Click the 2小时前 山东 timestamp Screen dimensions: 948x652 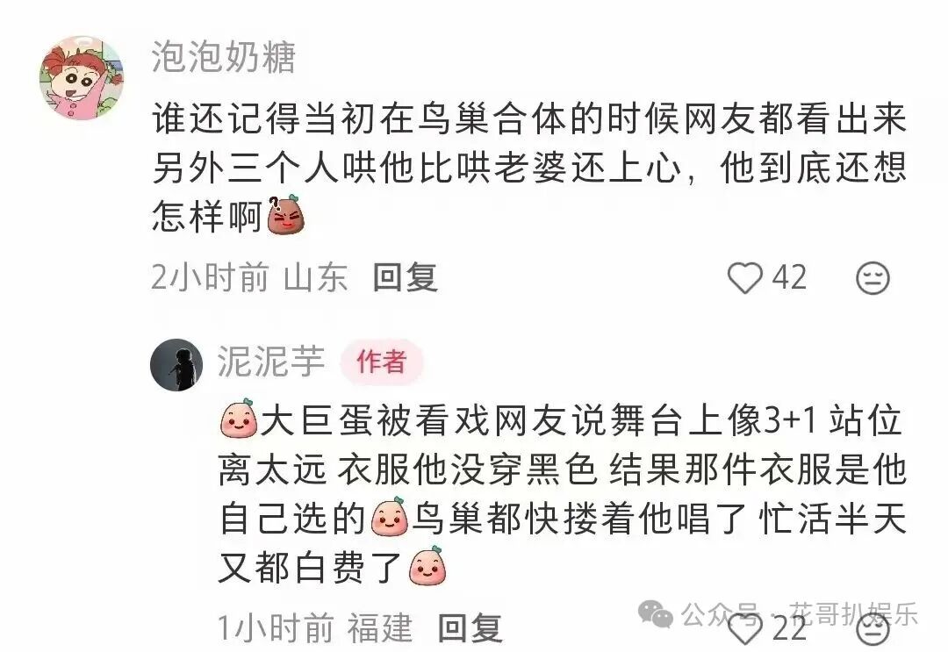click(x=249, y=278)
